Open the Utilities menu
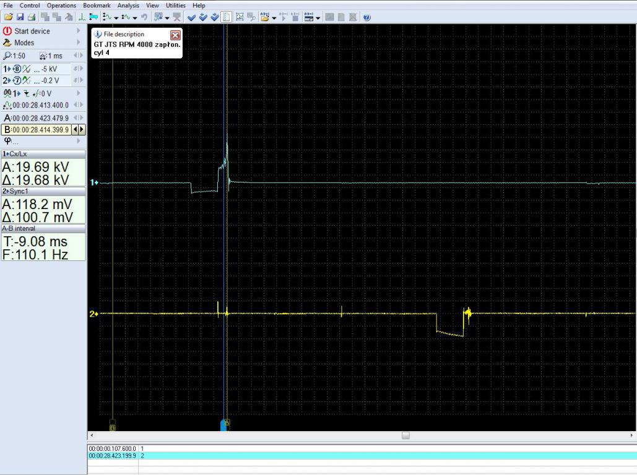This screenshot has width=637, height=475. coord(176,6)
